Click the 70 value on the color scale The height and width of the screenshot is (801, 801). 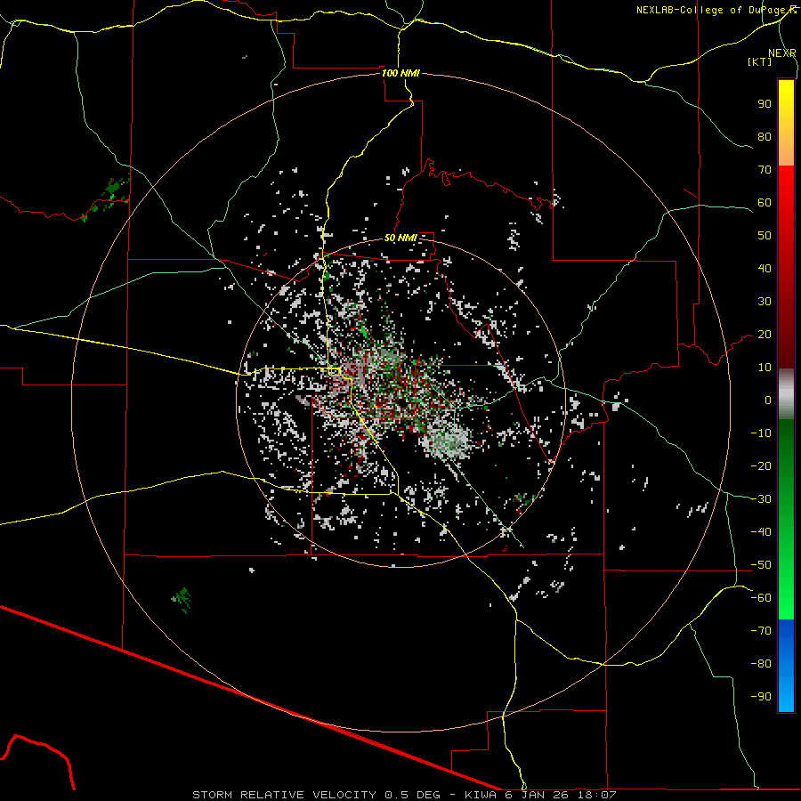[x=765, y=170]
